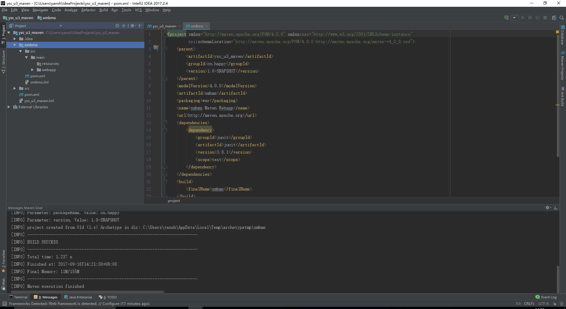This screenshot has height=309, width=566.
Task: Toggle the 1: Project tool window strip
Action: pos(3,34)
